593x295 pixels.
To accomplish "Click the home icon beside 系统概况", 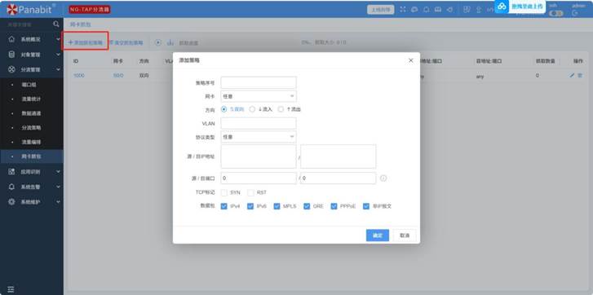I will 11,39.
